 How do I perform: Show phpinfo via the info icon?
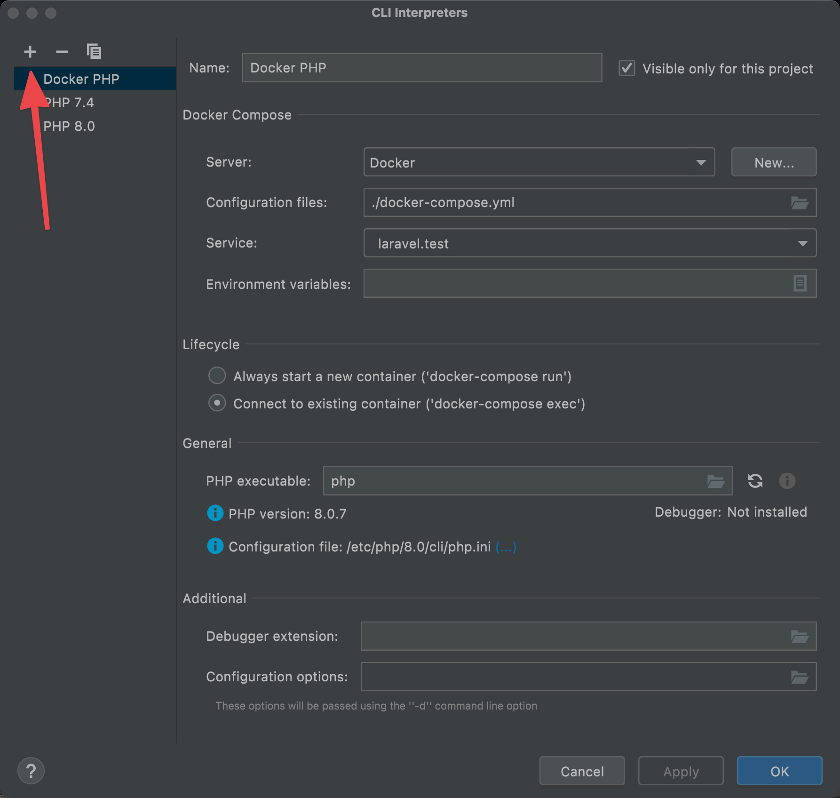(787, 481)
